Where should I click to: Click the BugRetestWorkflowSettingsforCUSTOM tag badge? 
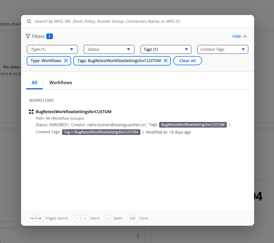[193, 125]
